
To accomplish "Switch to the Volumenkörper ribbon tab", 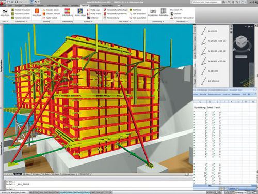I will point(53,6).
